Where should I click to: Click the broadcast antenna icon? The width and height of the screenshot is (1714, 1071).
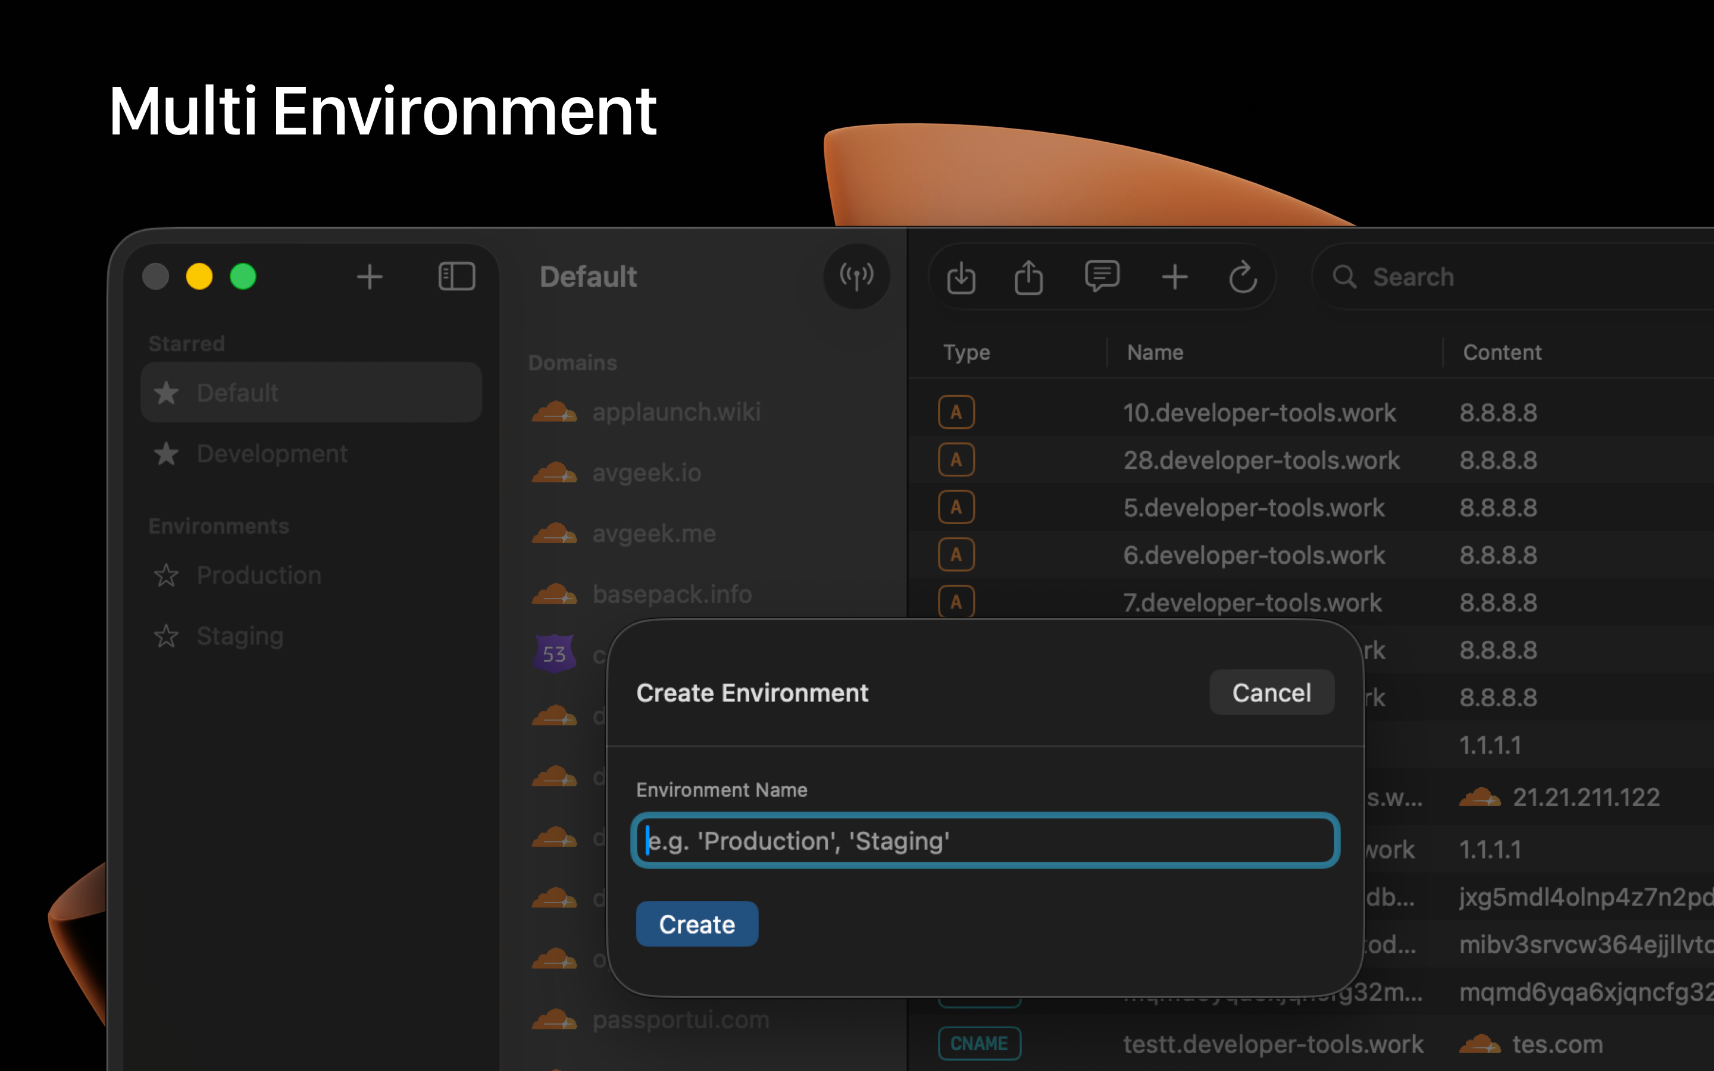pyautogui.click(x=856, y=276)
